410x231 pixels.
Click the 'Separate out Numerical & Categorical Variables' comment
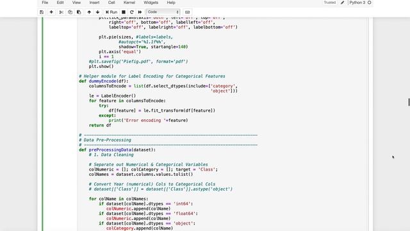148,164
